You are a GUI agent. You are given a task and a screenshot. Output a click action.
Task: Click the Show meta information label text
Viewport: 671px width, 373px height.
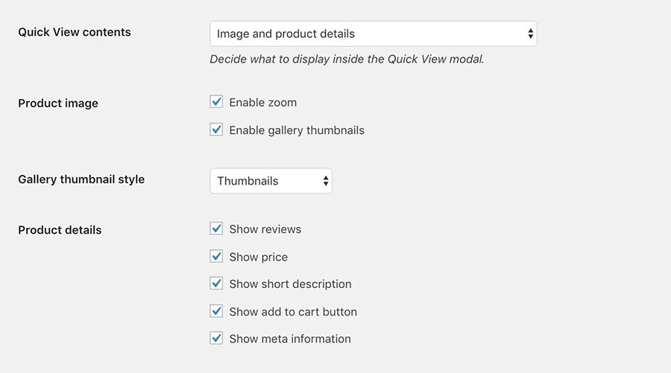(290, 339)
